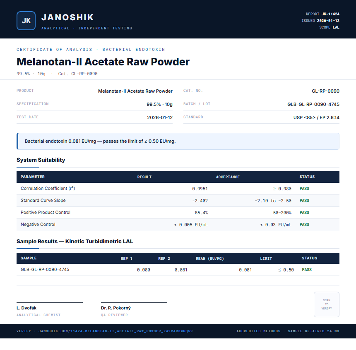Click the JANOSHIK company name heading
The width and height of the screenshot is (356, 350).
[x=67, y=17]
